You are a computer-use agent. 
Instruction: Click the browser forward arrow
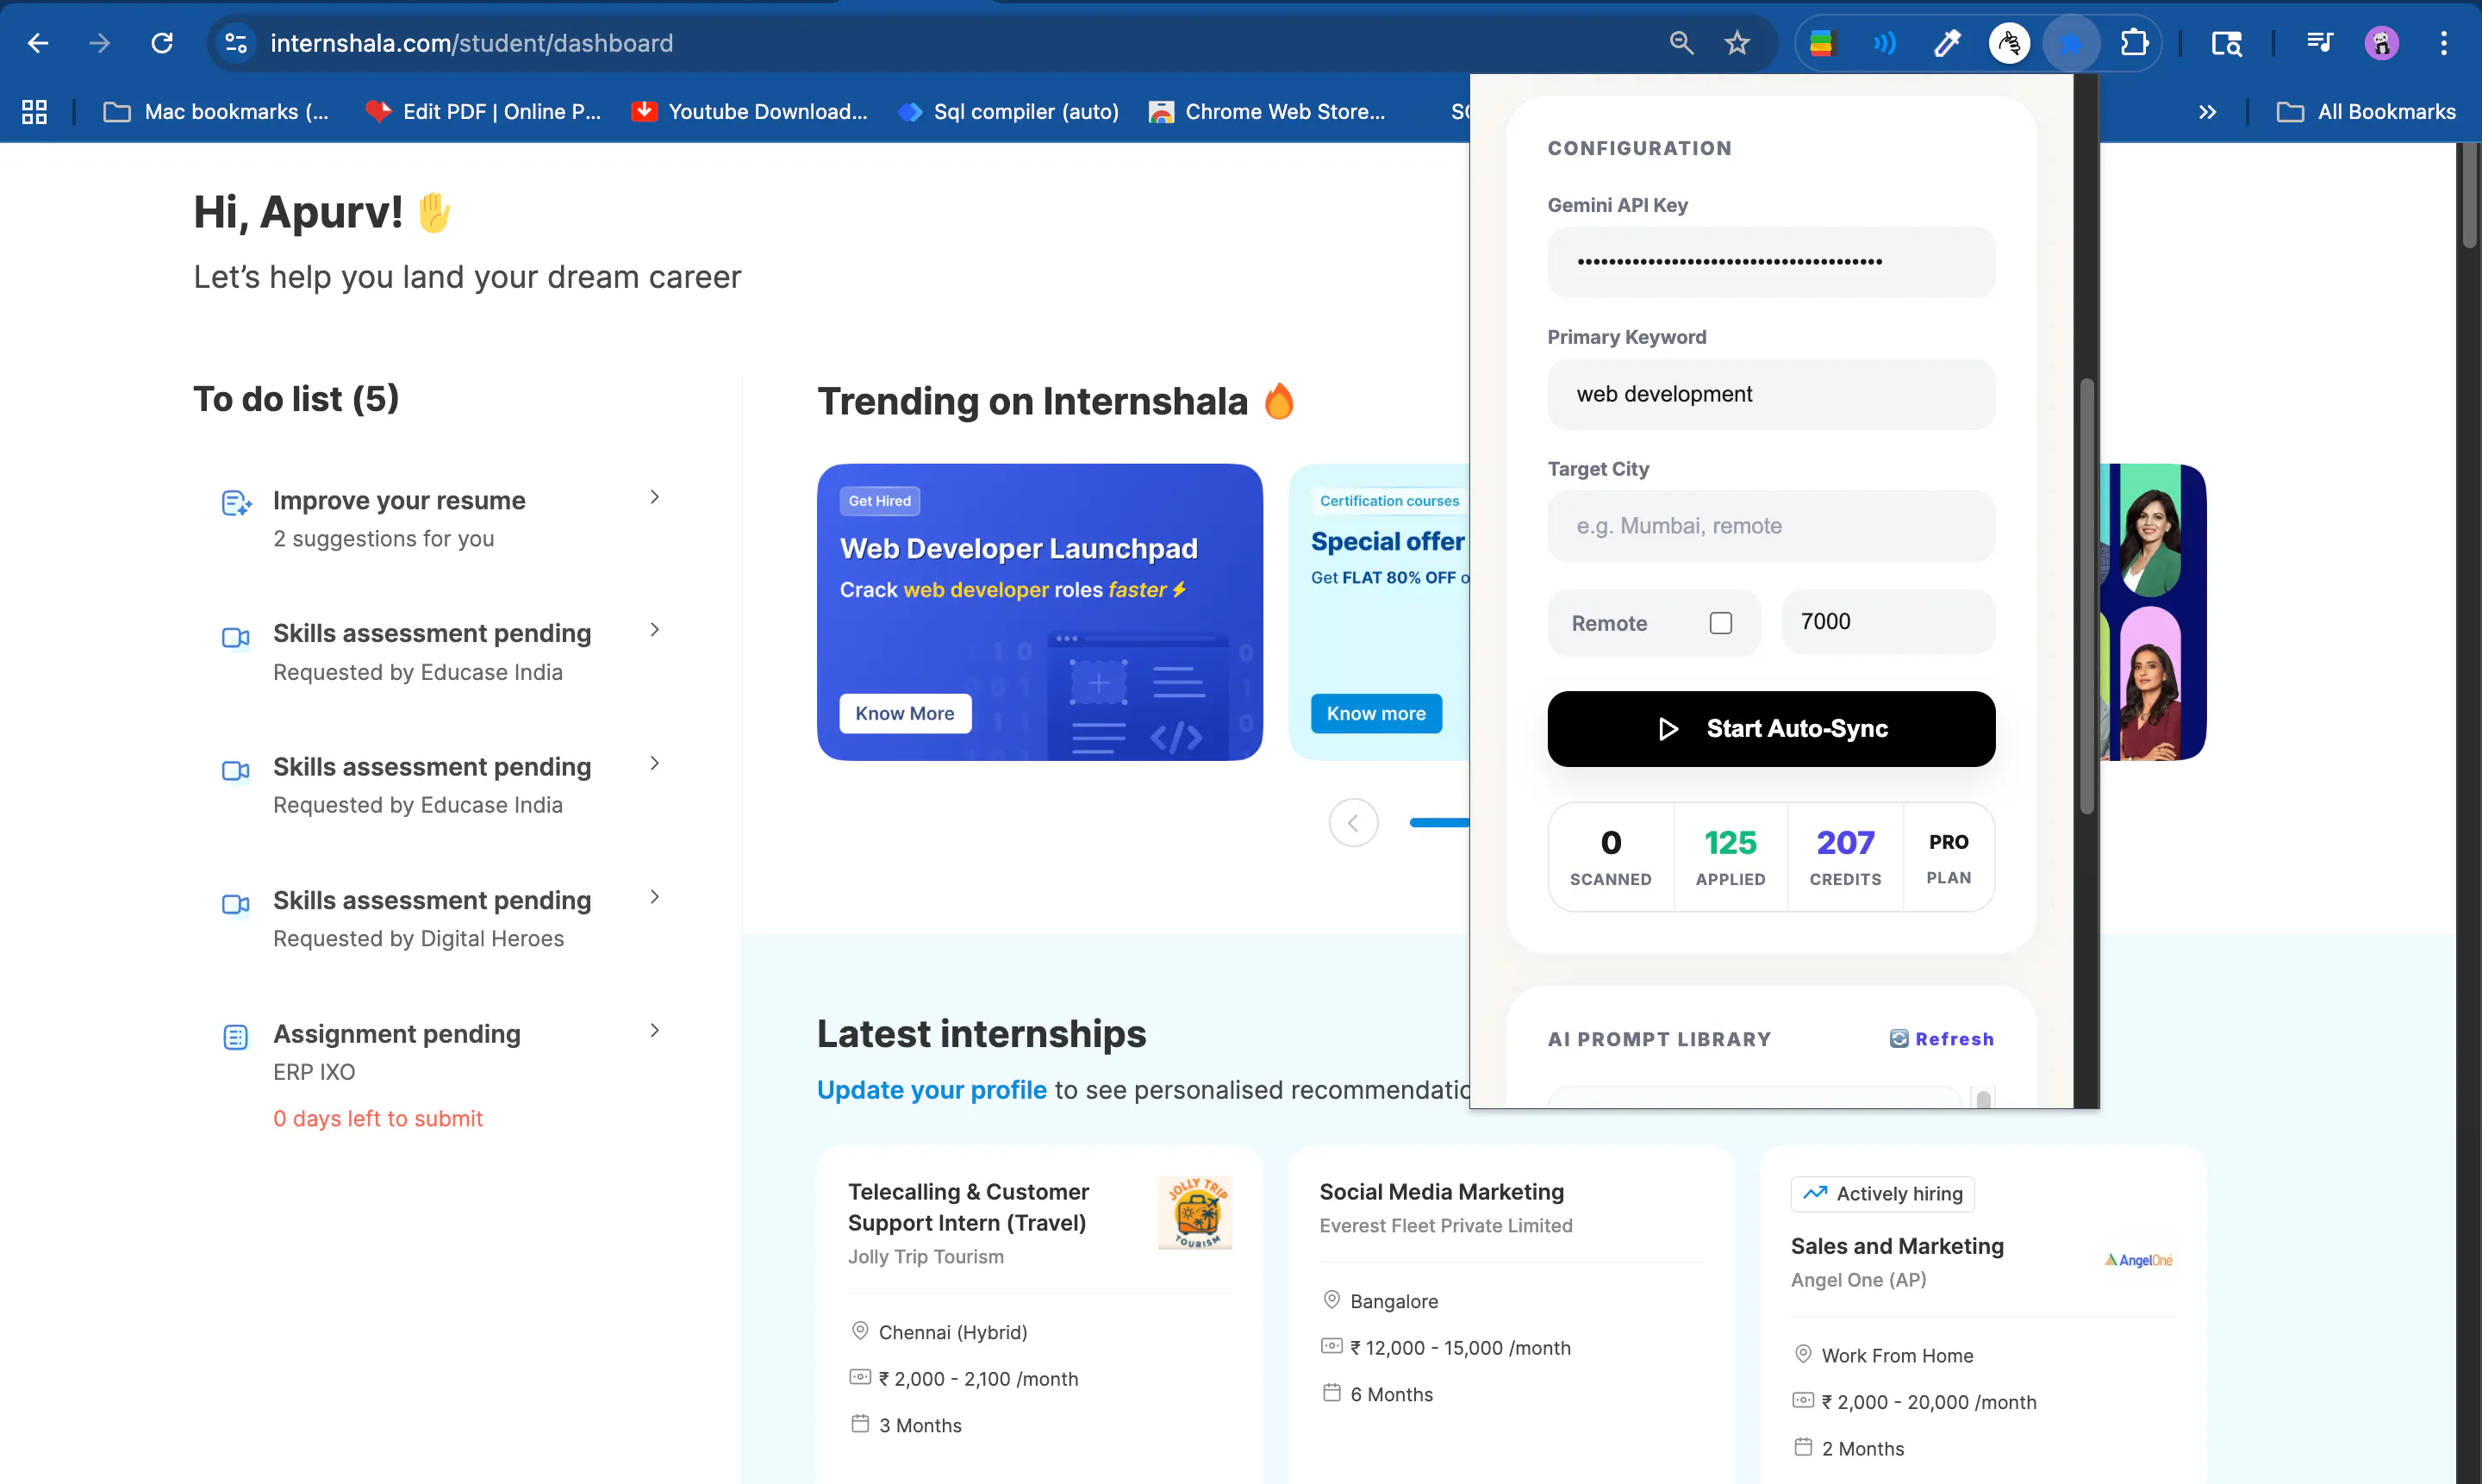coord(99,43)
